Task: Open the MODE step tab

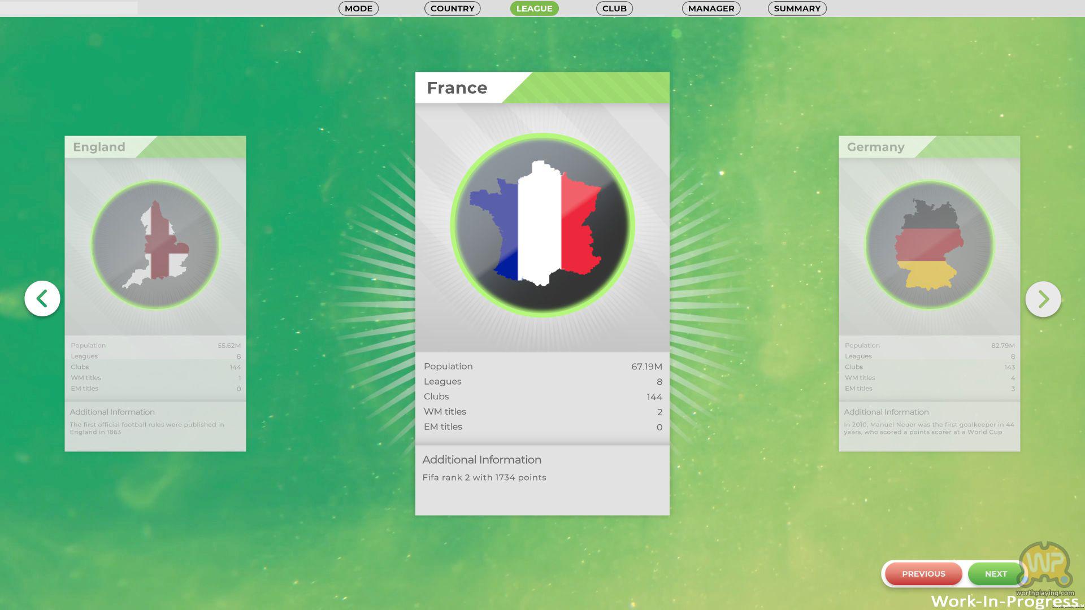Action: point(358,8)
